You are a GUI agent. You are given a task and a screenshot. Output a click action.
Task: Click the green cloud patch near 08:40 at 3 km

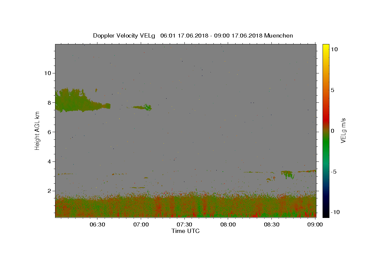pos(287,174)
